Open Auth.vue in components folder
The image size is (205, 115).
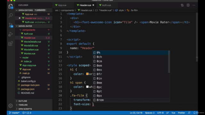click(34, 34)
